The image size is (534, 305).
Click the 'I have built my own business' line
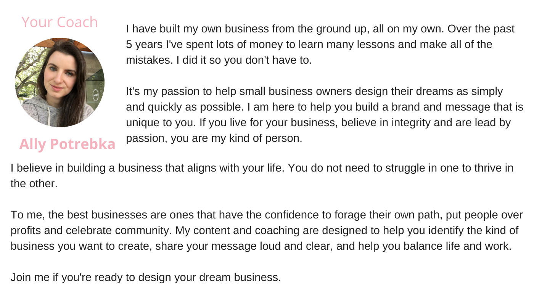[320, 29]
